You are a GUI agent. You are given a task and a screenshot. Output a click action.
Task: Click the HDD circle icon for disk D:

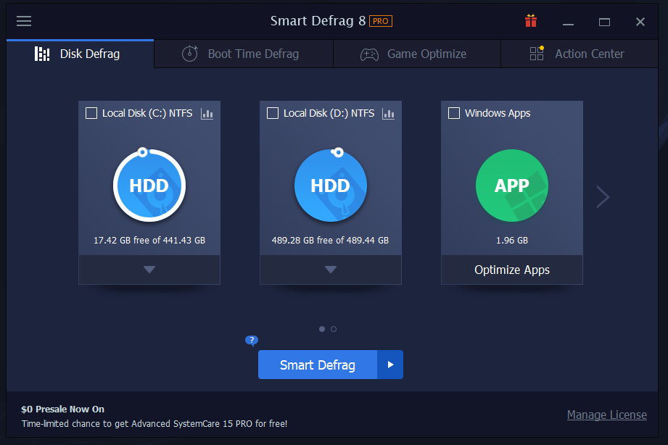point(331,186)
